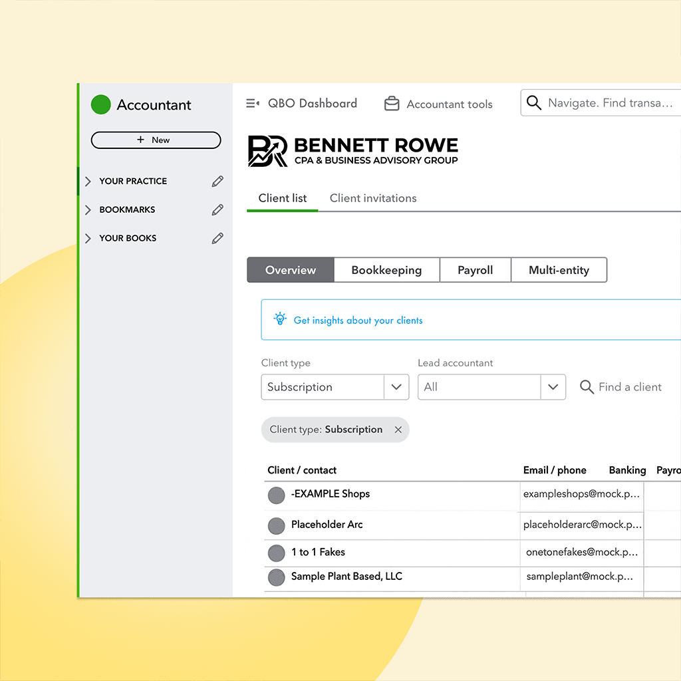Viewport: 681px width, 681px height.
Task: Open the Client type dropdown
Action: tap(397, 387)
